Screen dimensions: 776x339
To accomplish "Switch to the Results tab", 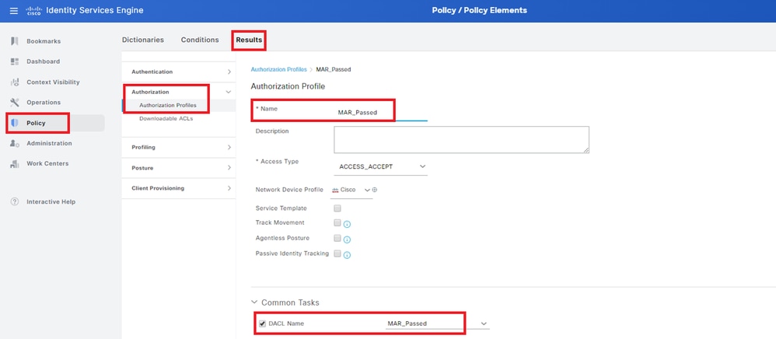I will pos(249,40).
